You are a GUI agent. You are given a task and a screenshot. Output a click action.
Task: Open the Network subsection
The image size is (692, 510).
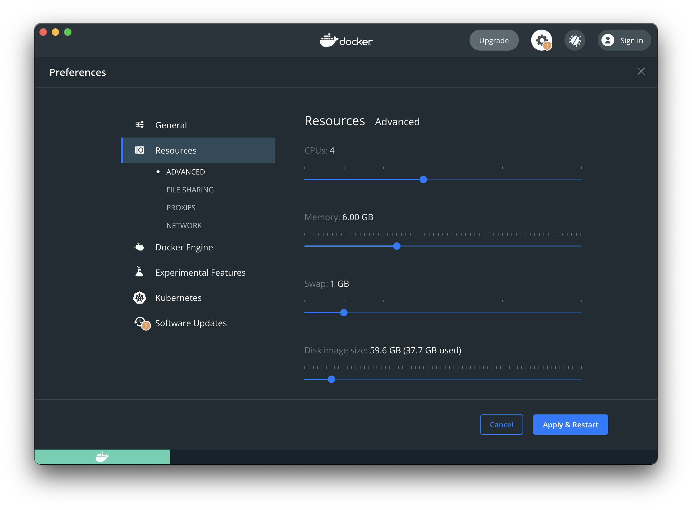click(184, 226)
